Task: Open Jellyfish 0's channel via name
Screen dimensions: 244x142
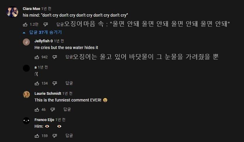Action: (44, 41)
